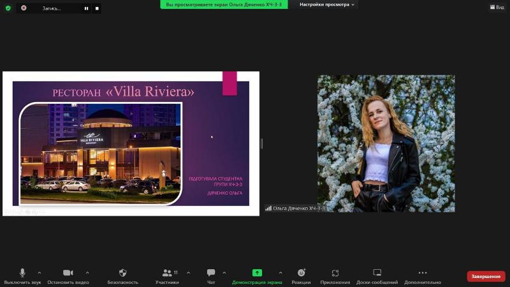Click the red Завершение end button
This screenshot has height=287, width=510.
[486, 276]
